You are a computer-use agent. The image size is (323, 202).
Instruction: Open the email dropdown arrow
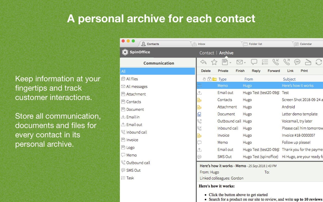coord(245,63)
